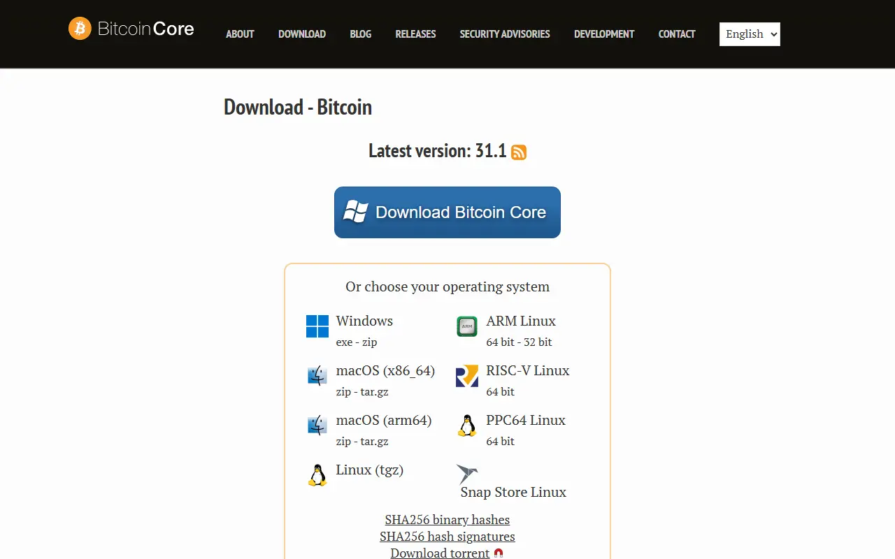Choose the Linux (tgz) download link
The height and width of the screenshot is (559, 895).
coord(370,470)
